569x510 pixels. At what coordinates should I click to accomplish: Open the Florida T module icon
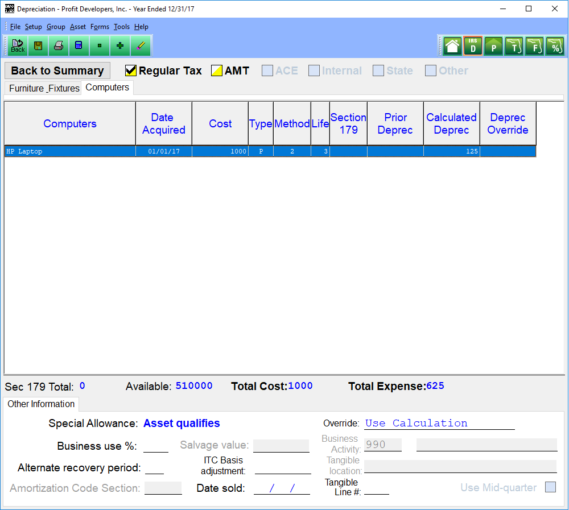[514, 46]
